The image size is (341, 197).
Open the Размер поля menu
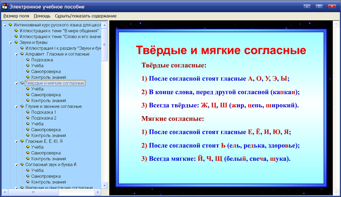point(16,16)
